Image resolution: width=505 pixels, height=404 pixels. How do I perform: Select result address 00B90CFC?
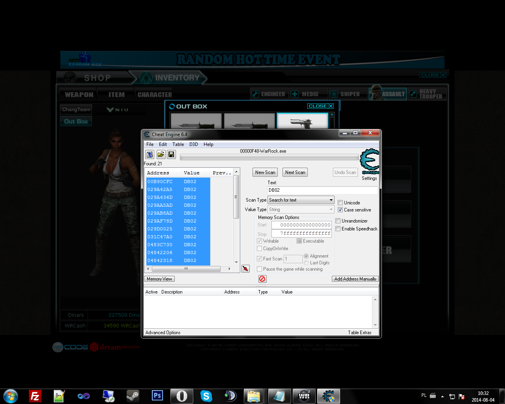click(x=178, y=181)
